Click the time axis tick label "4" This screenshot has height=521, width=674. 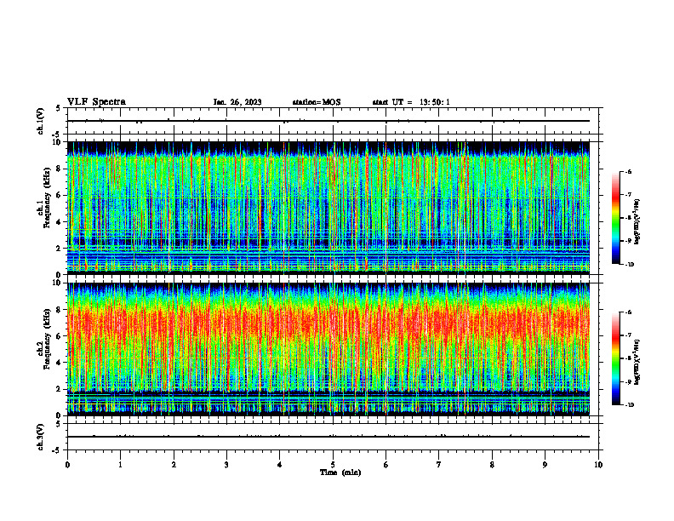[280, 465]
